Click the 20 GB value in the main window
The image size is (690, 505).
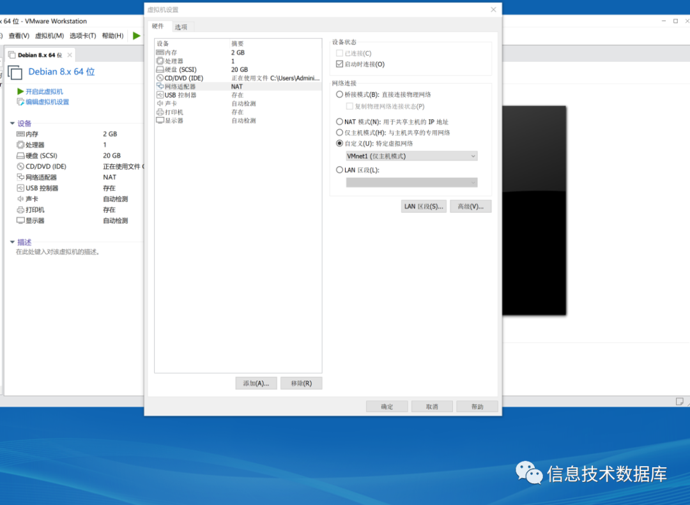pos(112,156)
